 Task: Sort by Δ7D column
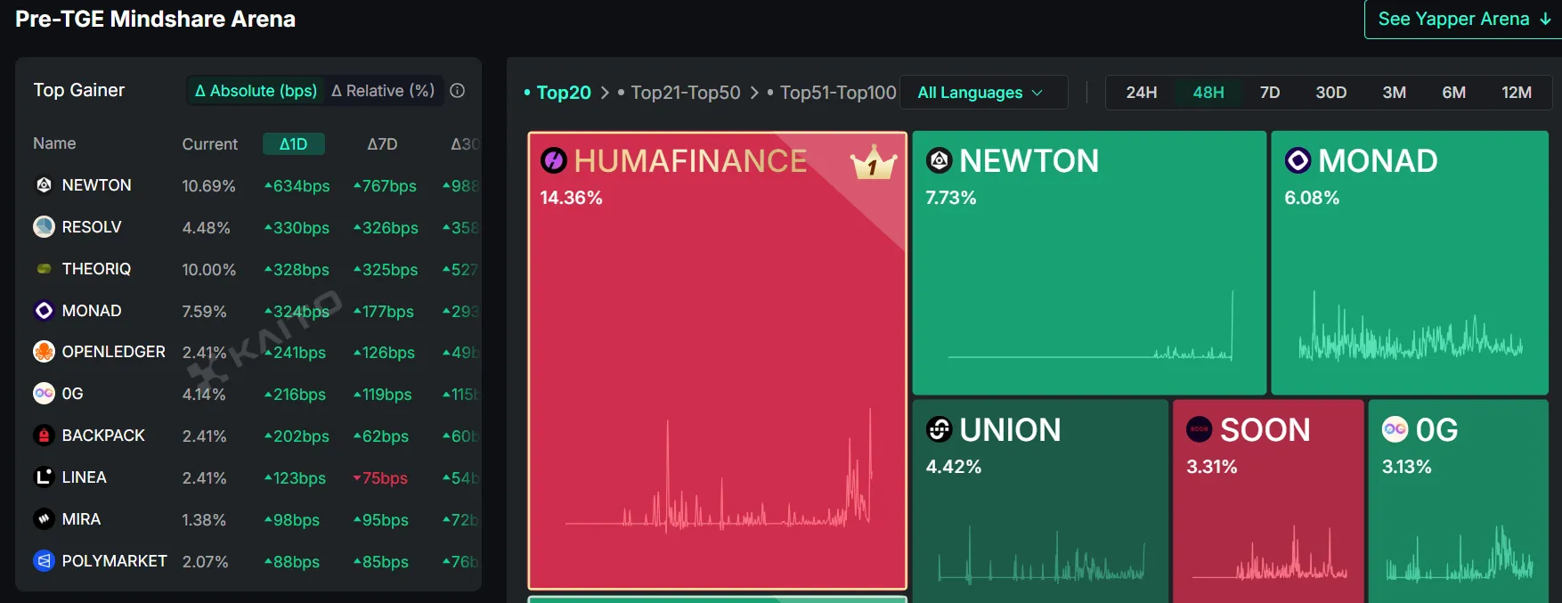point(382,143)
